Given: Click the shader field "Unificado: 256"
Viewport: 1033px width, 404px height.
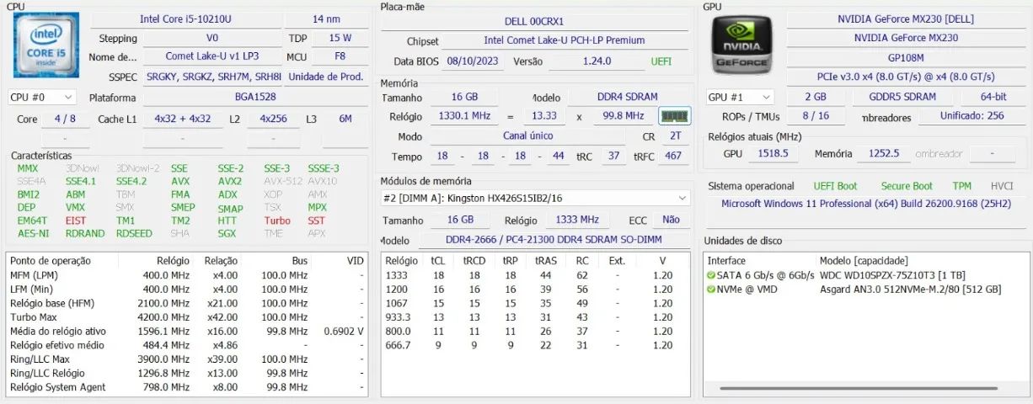Looking at the screenshot, I should click(x=972, y=116).
